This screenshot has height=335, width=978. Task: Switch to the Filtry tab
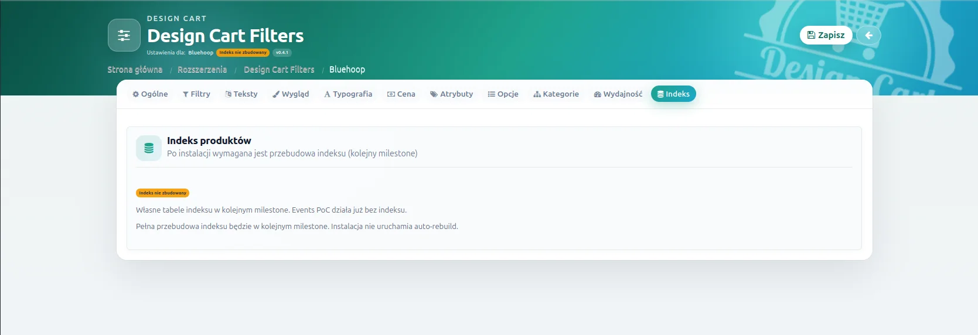click(x=196, y=94)
